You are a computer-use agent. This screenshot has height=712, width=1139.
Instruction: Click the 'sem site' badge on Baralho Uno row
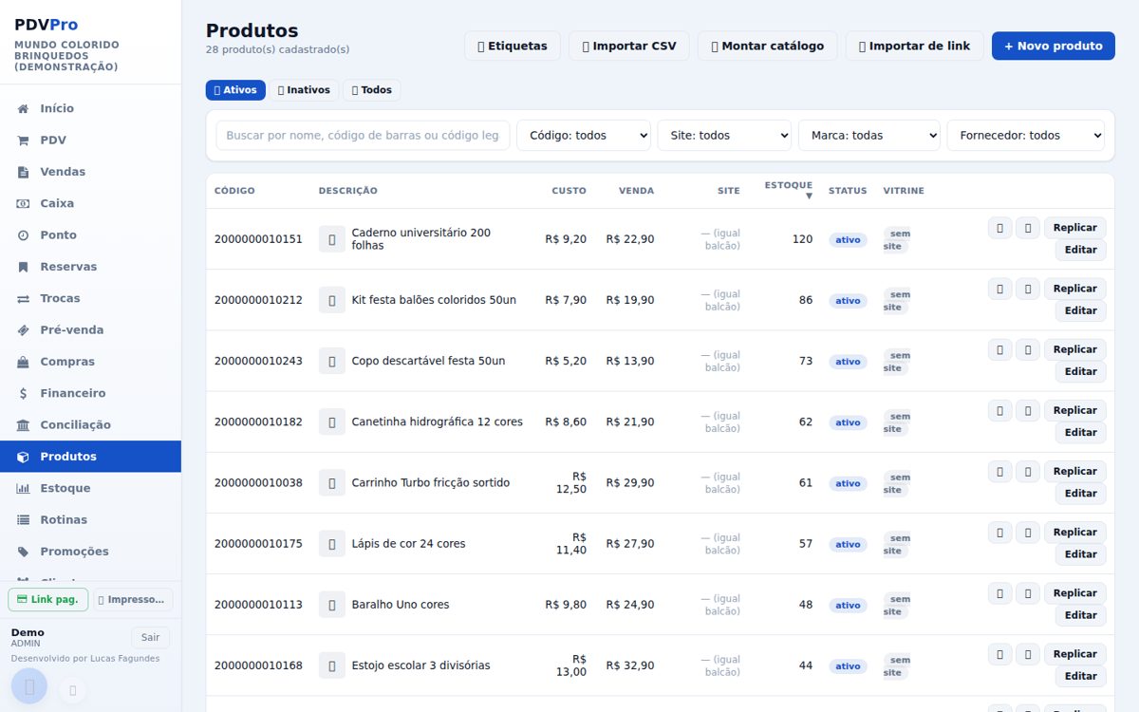(x=897, y=606)
